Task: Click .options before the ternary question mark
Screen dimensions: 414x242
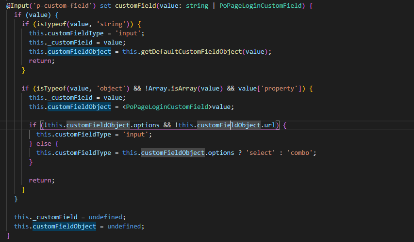Action: click(x=219, y=153)
